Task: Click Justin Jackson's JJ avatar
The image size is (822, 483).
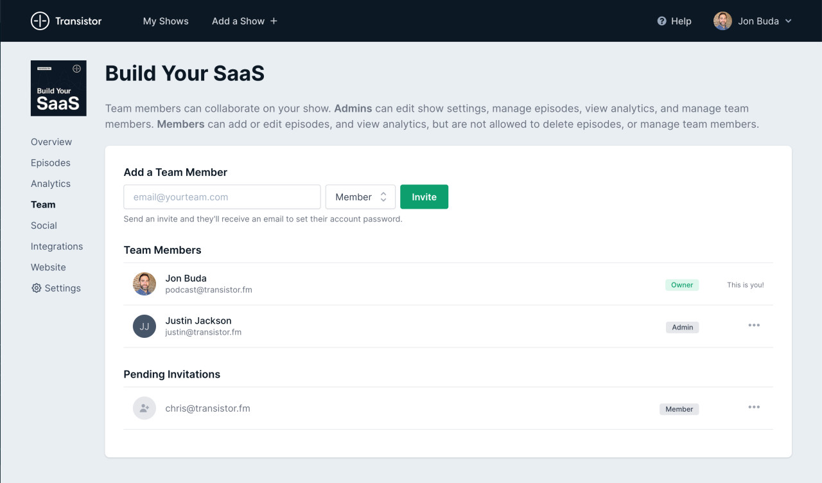Action: click(x=144, y=326)
